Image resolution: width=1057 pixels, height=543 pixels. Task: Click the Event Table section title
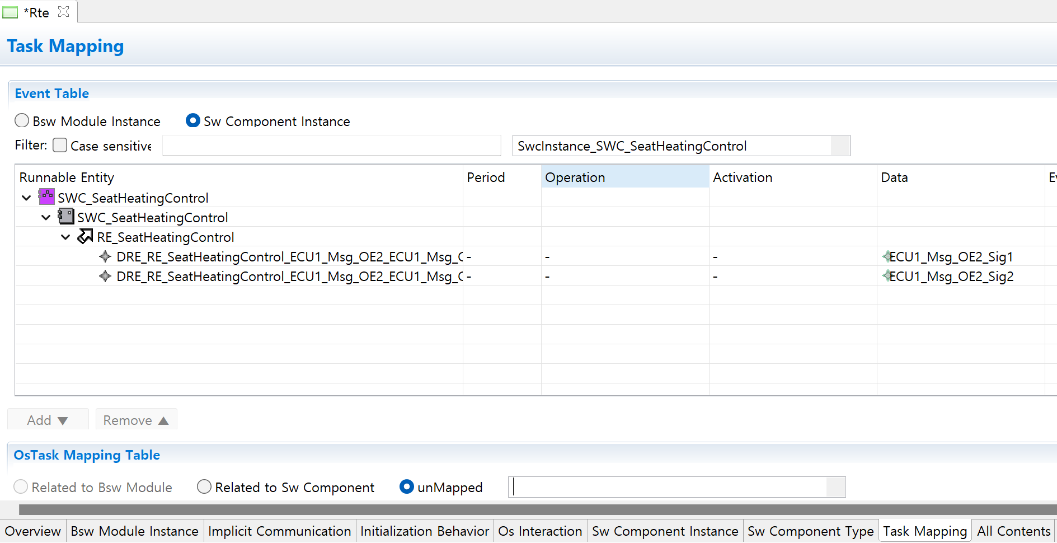(52, 93)
